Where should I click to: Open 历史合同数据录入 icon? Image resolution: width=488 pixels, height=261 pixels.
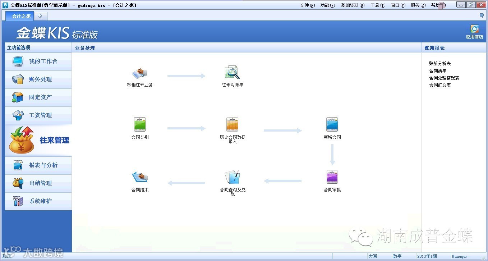[x=233, y=124]
